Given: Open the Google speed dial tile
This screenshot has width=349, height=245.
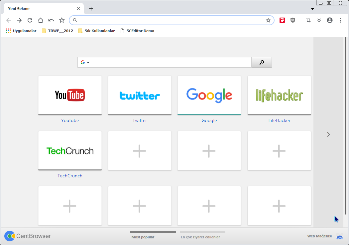Looking at the screenshot, I should click(209, 95).
